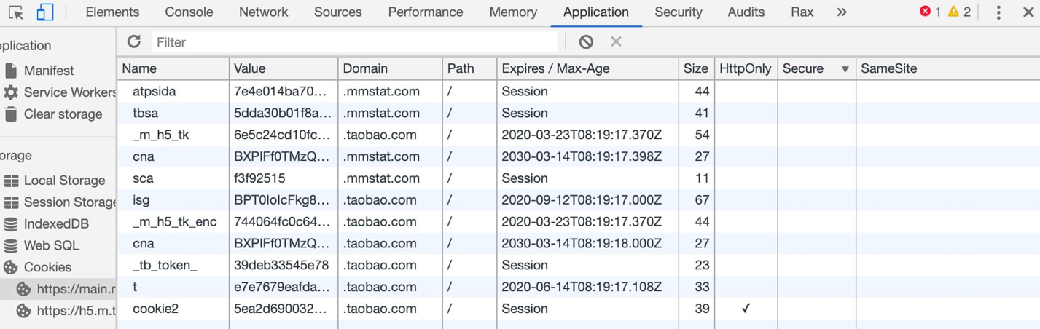Viewport: 1040px width, 329px height.
Task: Select the https://main.m cookies origin
Action: (75, 289)
